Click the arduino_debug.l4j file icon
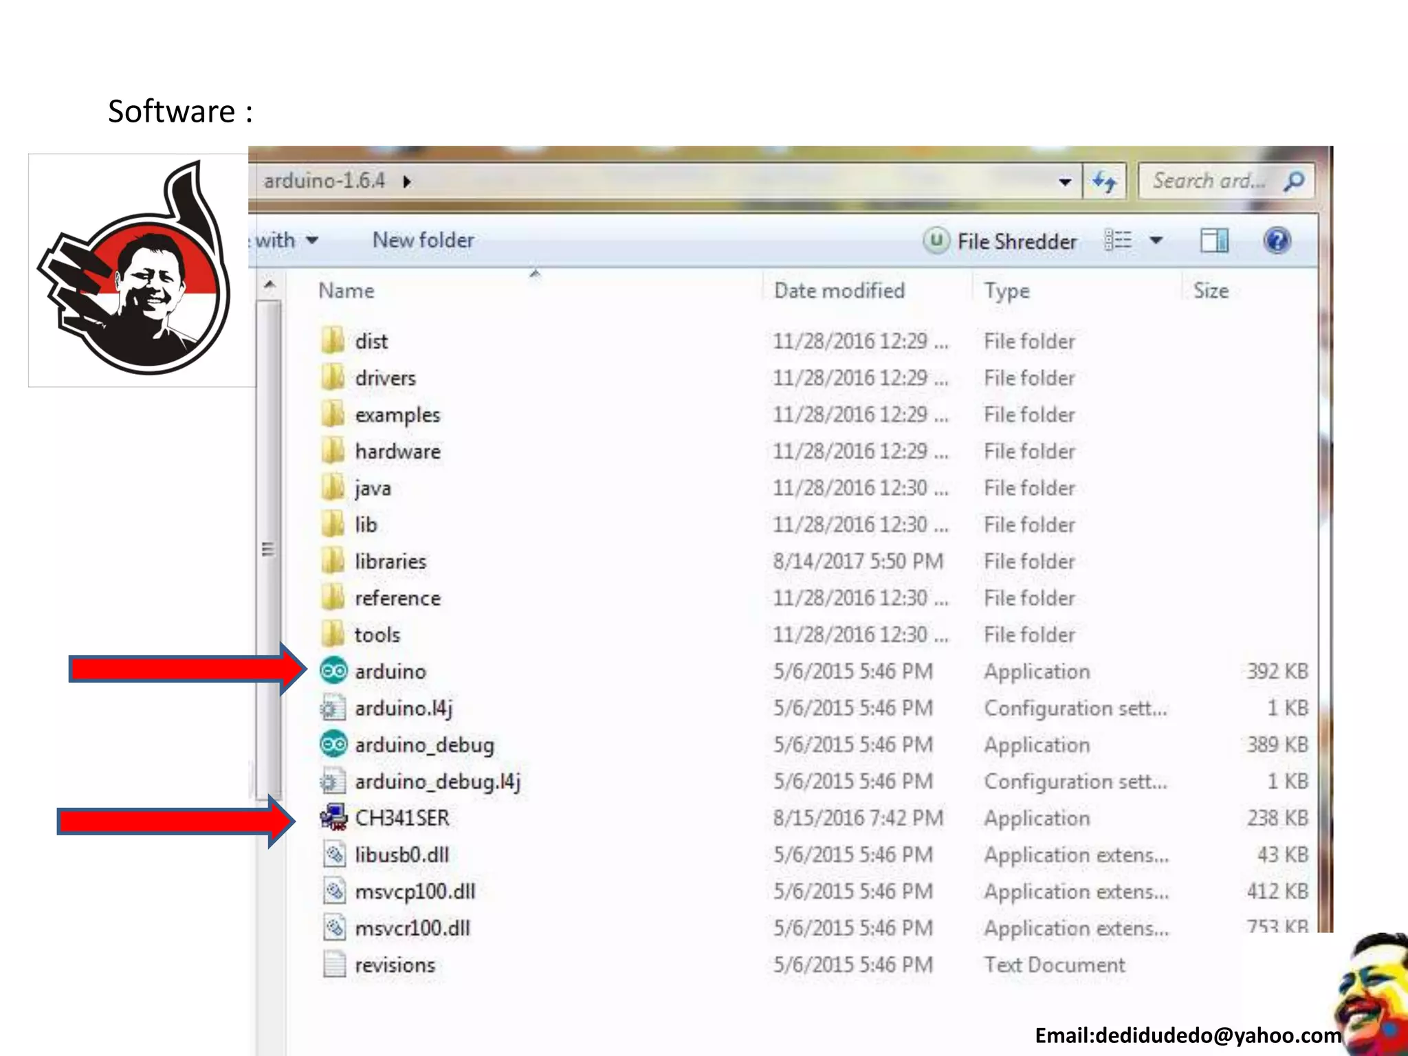The width and height of the screenshot is (1408, 1056). pos(333,781)
